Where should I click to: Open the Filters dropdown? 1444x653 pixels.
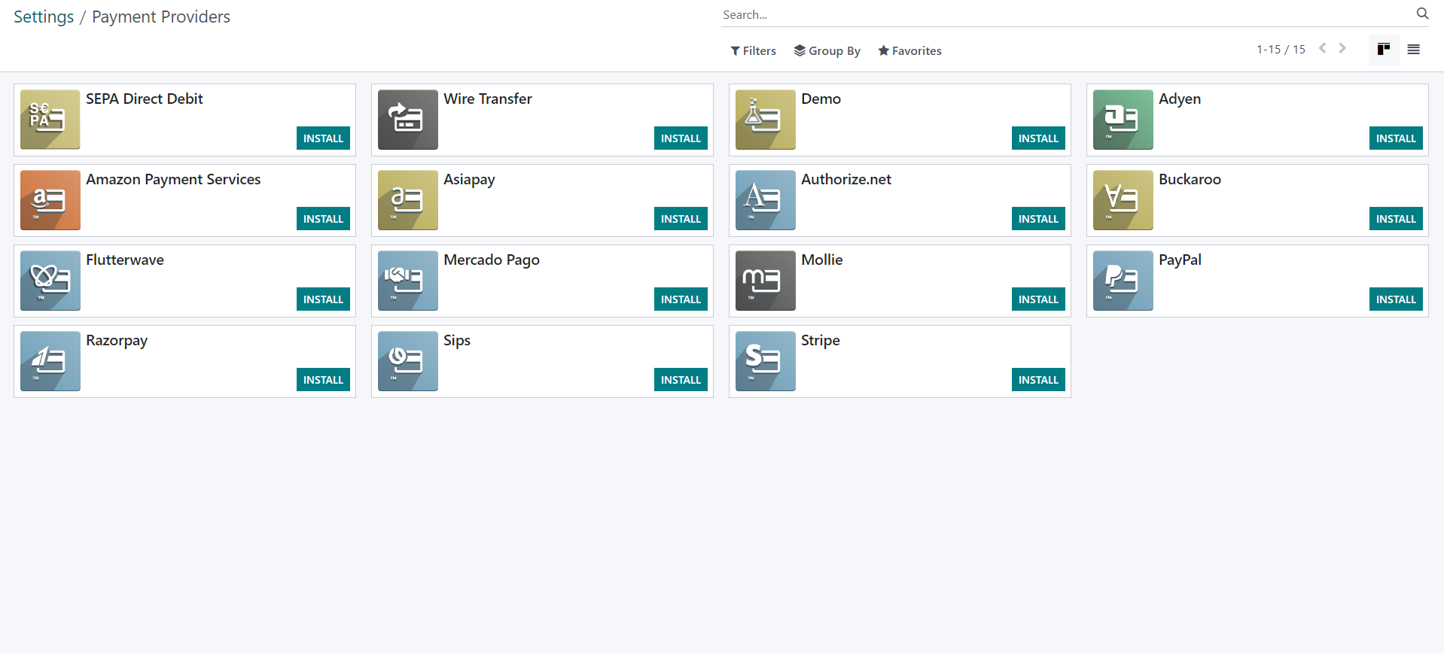(753, 50)
